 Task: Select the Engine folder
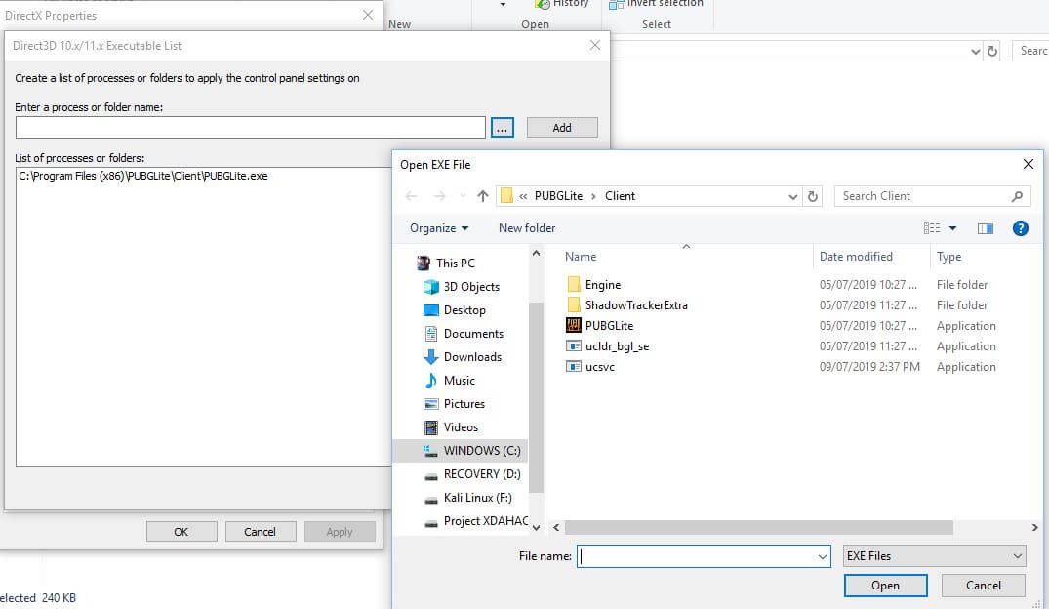603,284
